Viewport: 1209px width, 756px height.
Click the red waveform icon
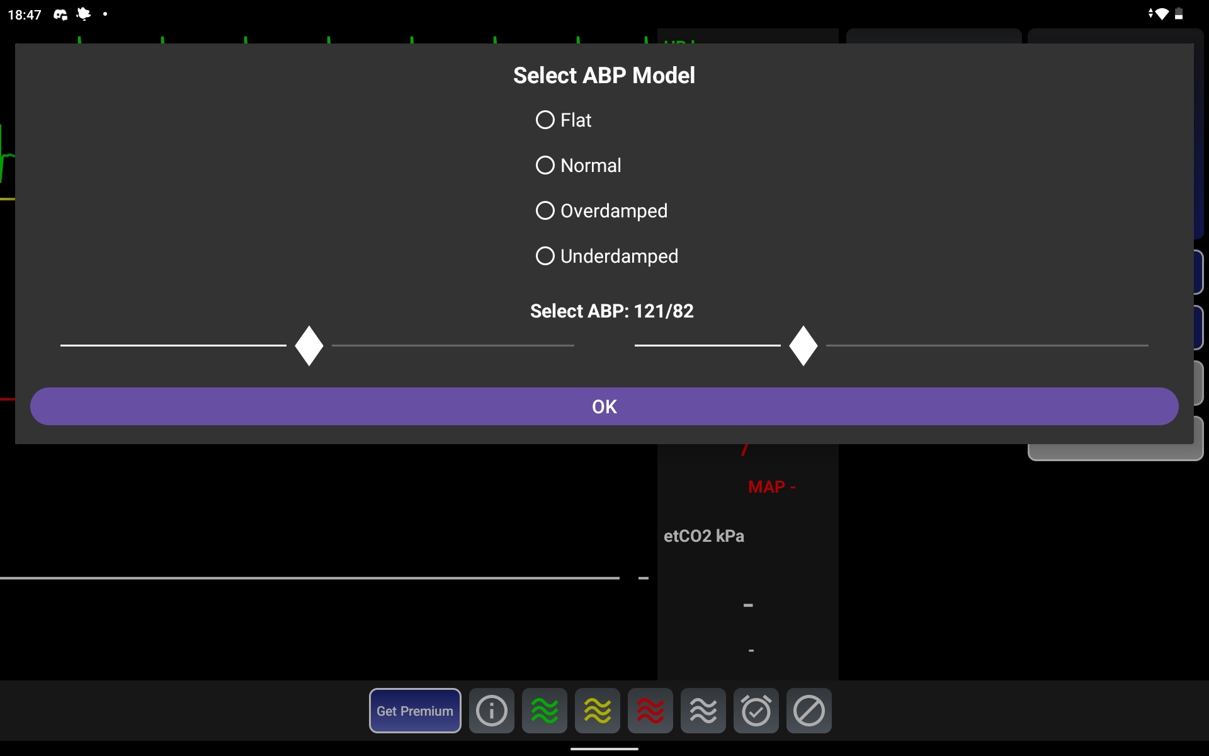point(650,711)
